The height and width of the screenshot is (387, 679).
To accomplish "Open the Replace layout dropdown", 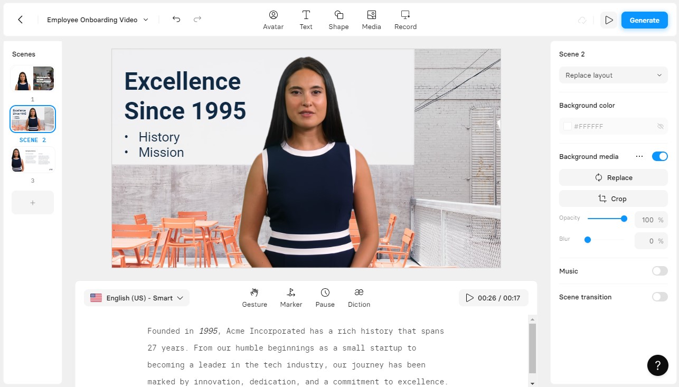I will (613, 75).
